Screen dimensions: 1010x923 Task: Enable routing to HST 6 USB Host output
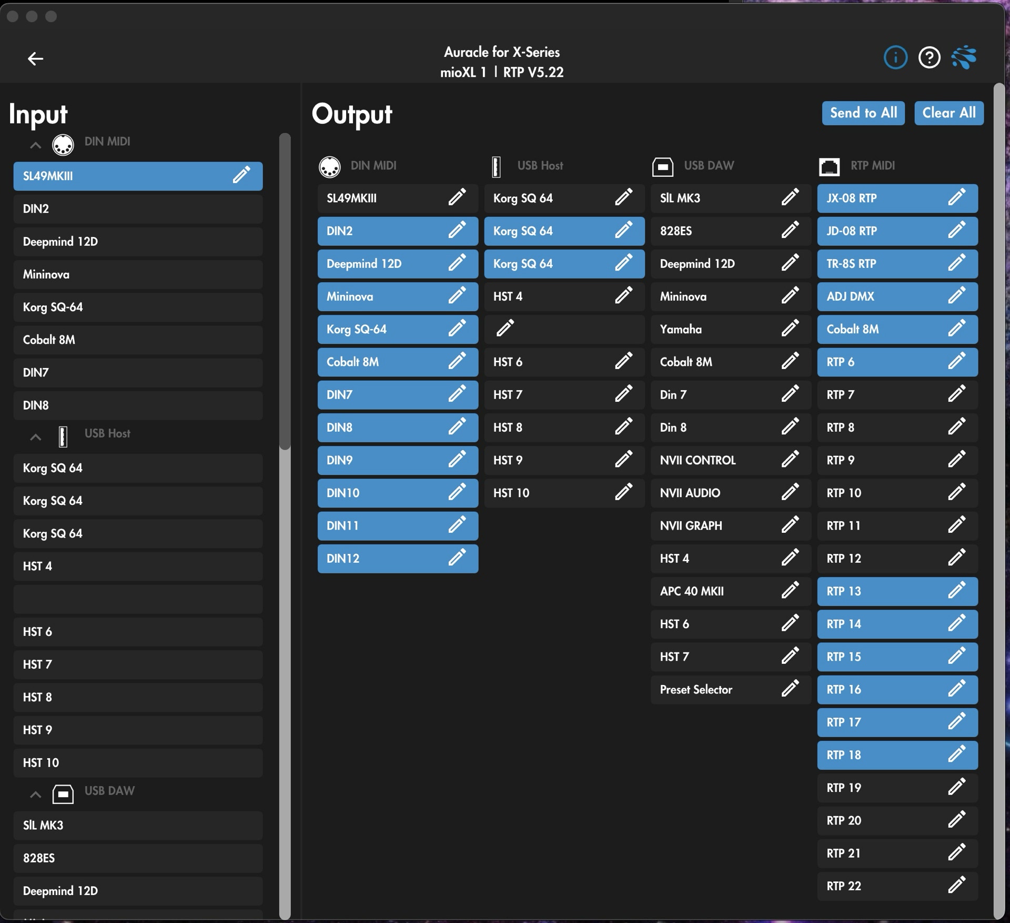(564, 362)
